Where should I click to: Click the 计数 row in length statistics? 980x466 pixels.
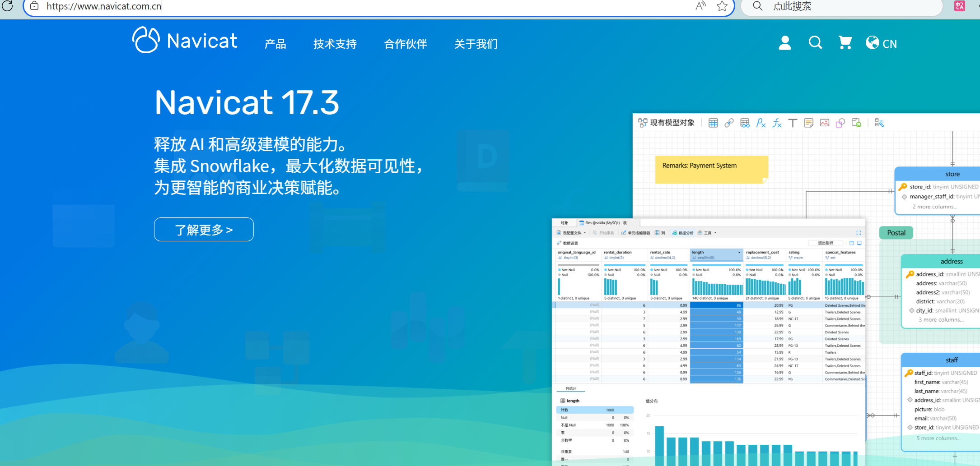click(x=595, y=410)
